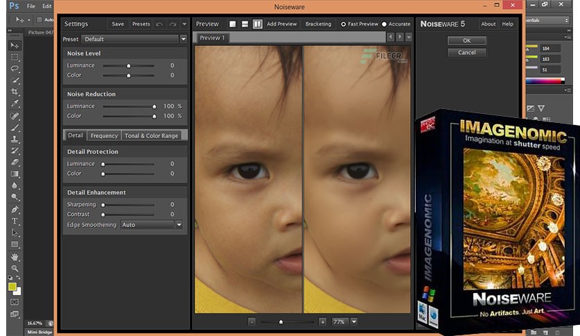The image size is (580, 336).
Task: Select the Crop tool
Action: (x=15, y=92)
